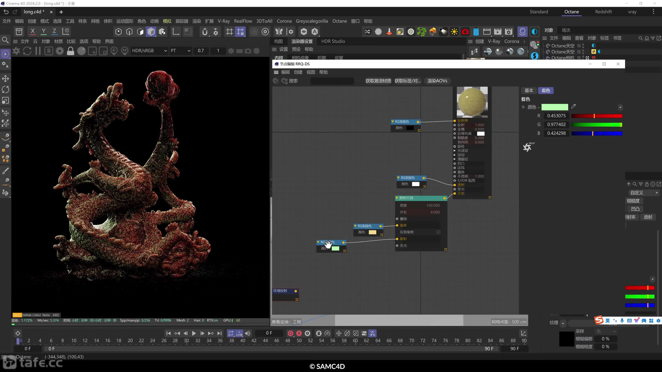Select the Basic (基本) tab in node editor
Viewport: 662px width, 372px height.
click(529, 90)
